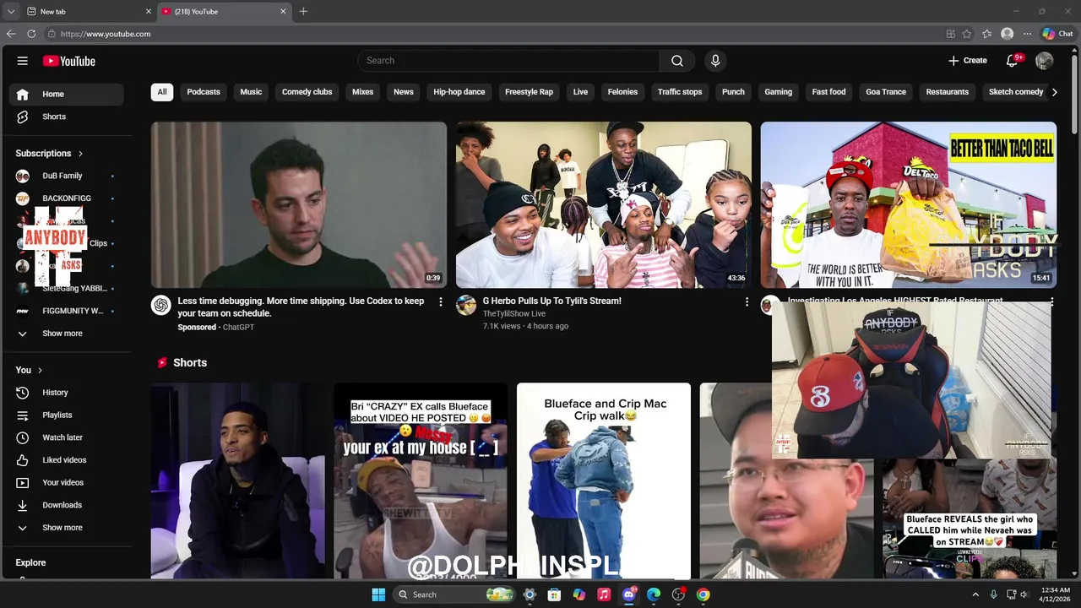Screen dimensions: 1081x608
Task: Open a new browser tab with the plus icon
Action: coord(303,11)
